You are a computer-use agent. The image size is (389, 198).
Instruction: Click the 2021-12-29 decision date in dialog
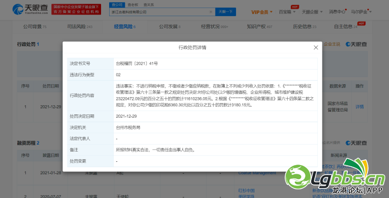click(126, 116)
